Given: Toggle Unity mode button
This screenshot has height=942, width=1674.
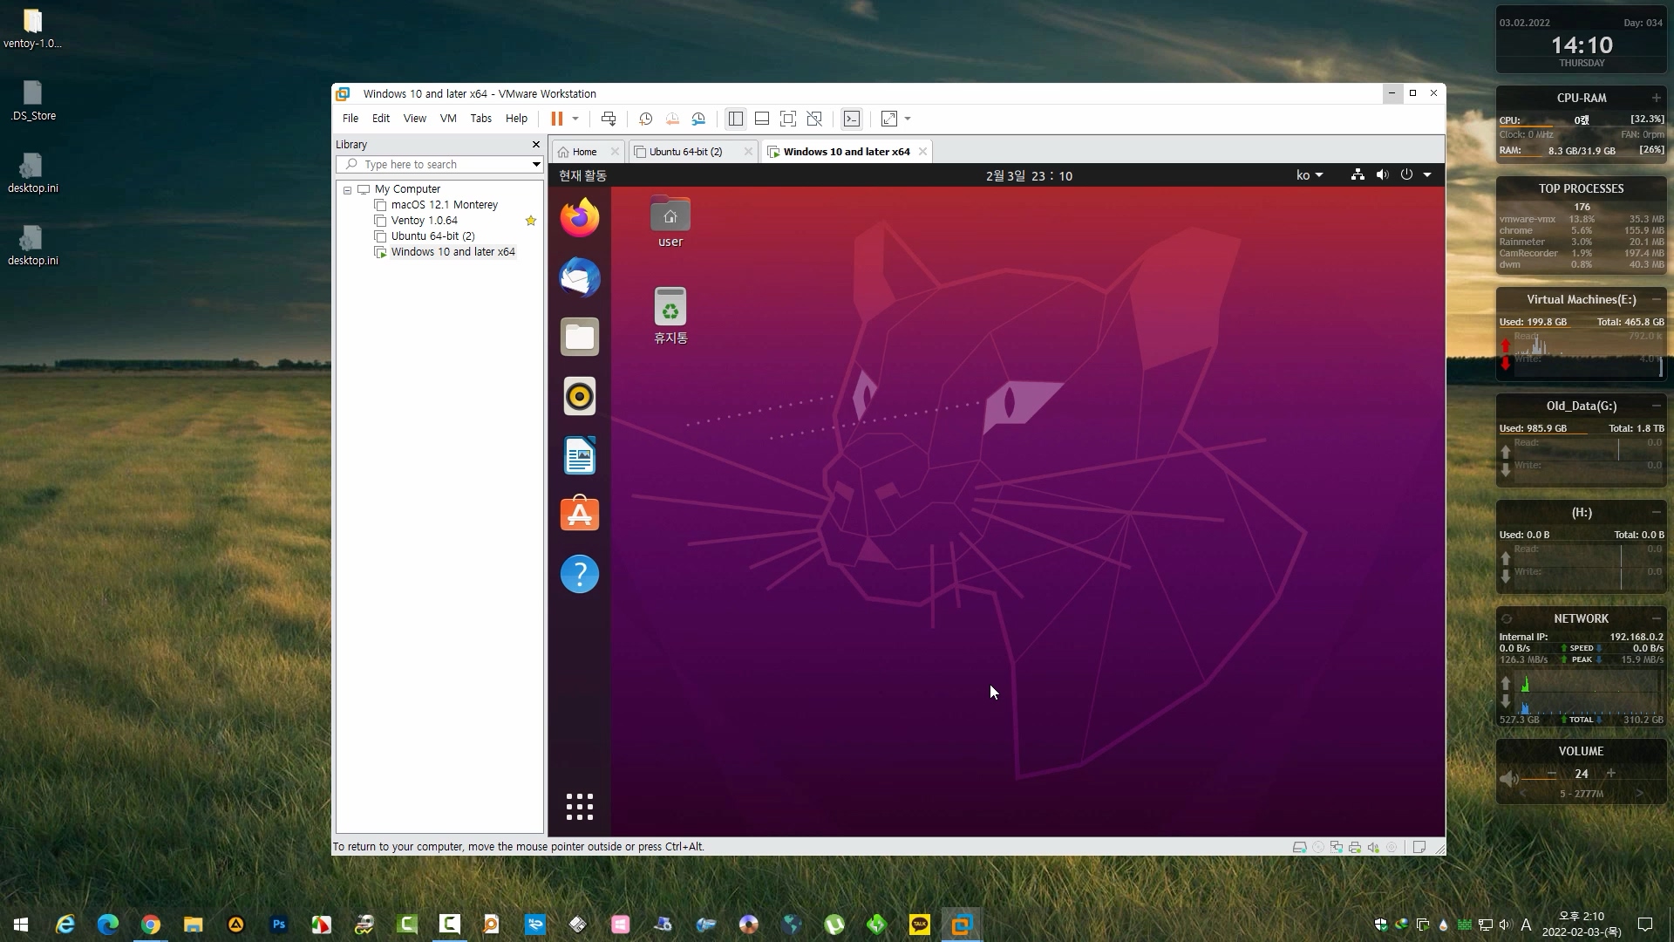Looking at the screenshot, I should [814, 119].
